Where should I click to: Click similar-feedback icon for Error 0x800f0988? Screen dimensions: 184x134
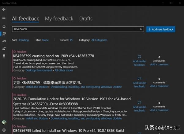(139, 102)
